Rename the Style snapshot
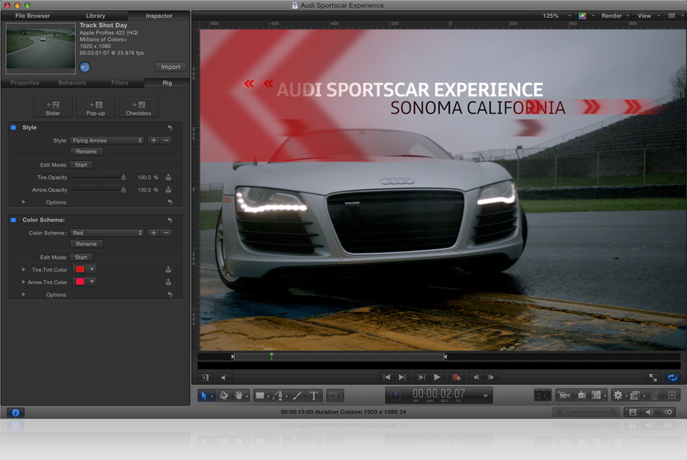The image size is (687, 460). [x=87, y=152]
